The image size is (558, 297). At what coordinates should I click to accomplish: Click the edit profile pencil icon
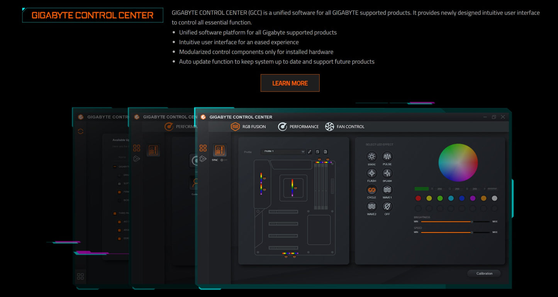pos(310,152)
